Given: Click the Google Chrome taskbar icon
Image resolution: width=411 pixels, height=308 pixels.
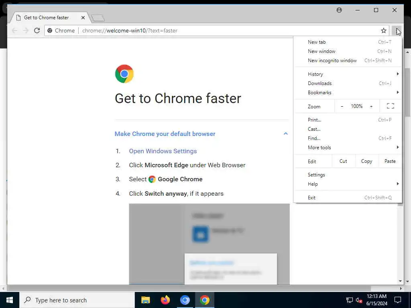Looking at the screenshot, I should (204, 300).
